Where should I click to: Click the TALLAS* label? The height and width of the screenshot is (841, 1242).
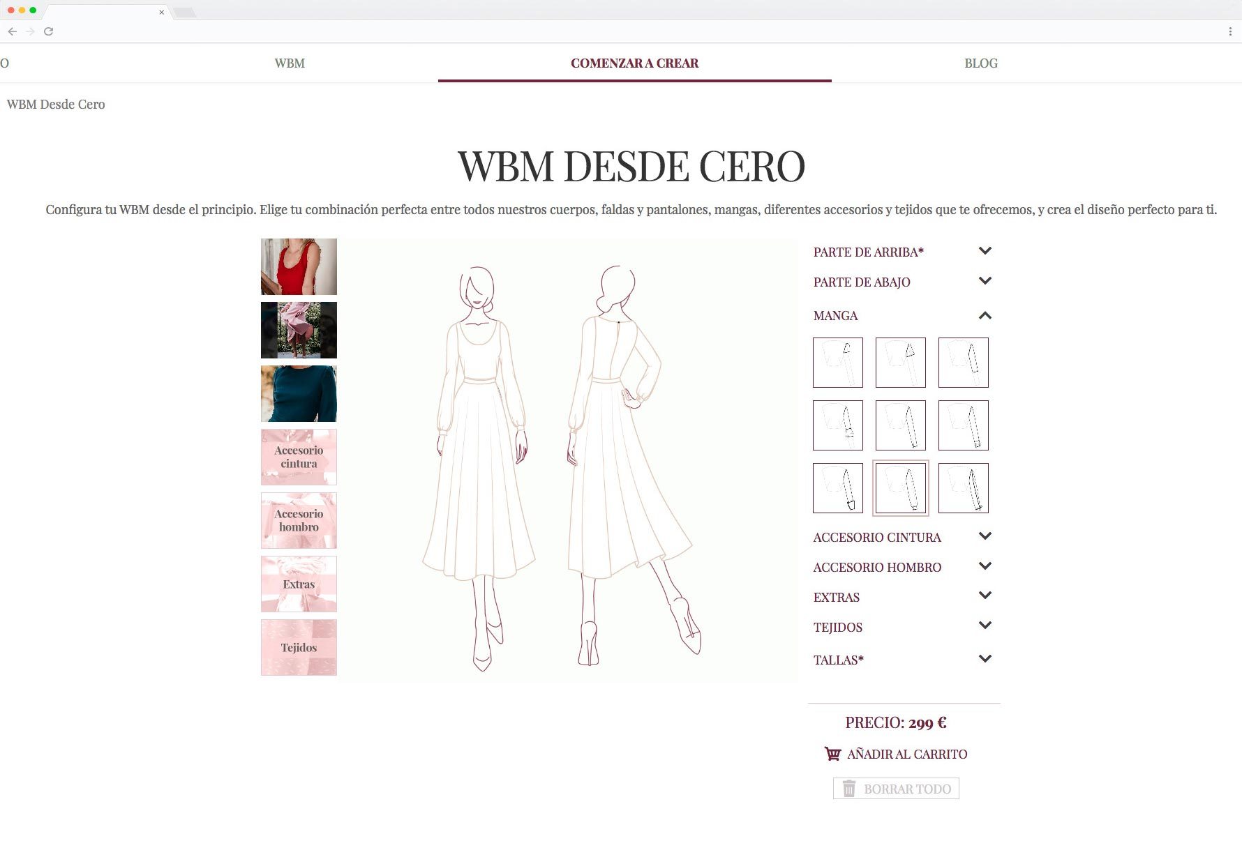coord(839,660)
